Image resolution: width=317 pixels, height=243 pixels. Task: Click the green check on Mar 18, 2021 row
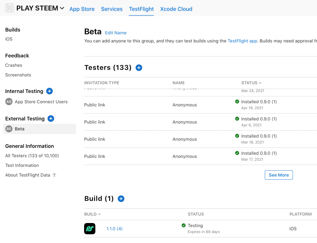[x=237, y=136]
